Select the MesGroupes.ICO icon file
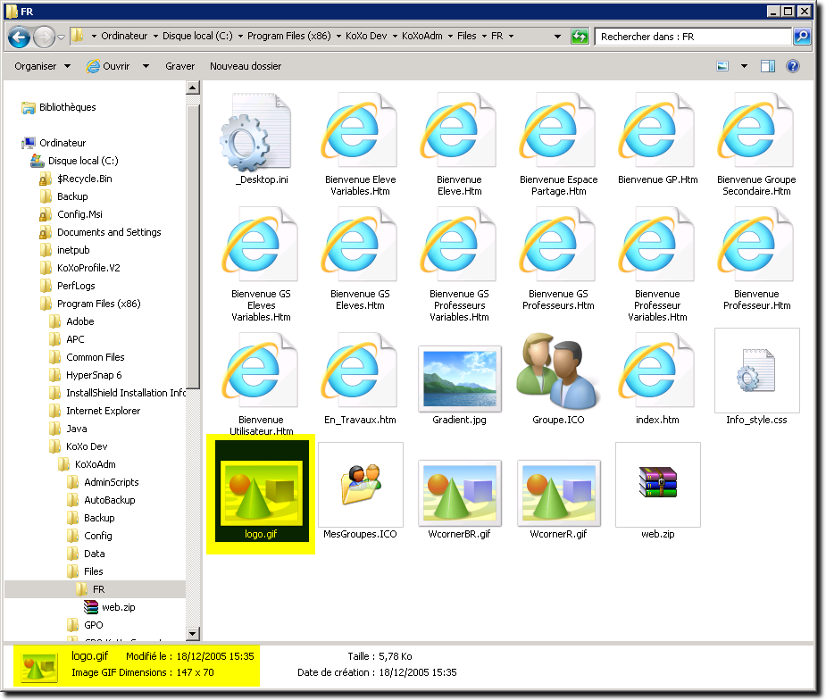 [361, 485]
